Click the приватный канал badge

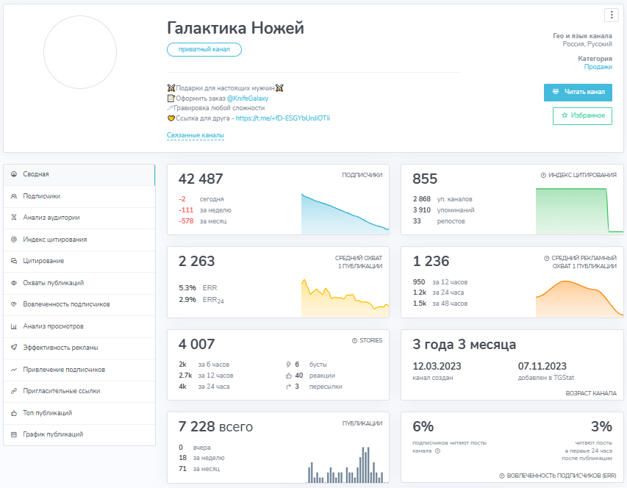(204, 49)
